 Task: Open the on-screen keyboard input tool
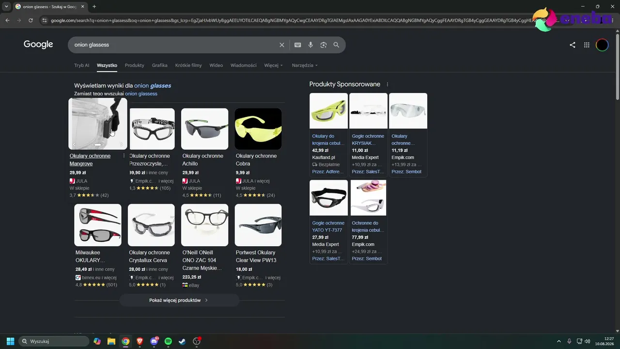[298, 45]
